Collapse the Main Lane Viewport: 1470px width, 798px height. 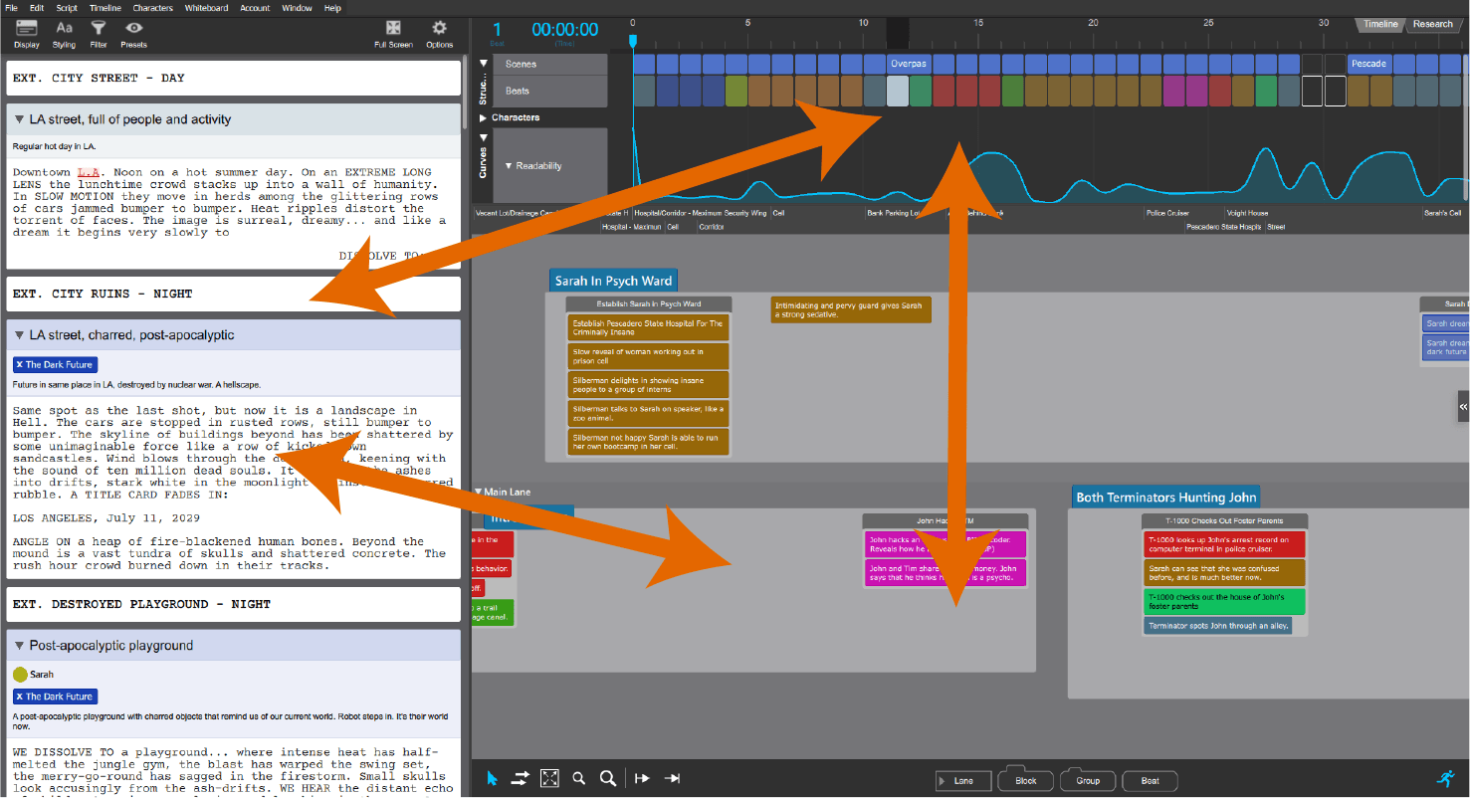coord(478,492)
